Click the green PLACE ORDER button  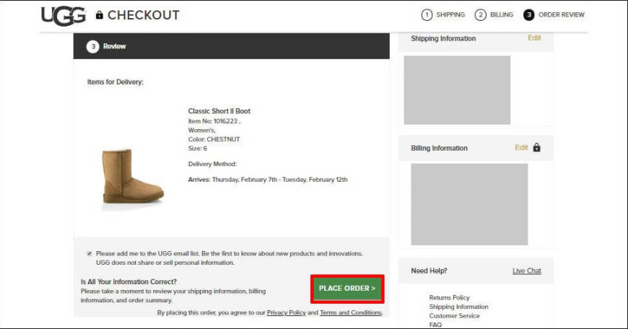(x=347, y=288)
